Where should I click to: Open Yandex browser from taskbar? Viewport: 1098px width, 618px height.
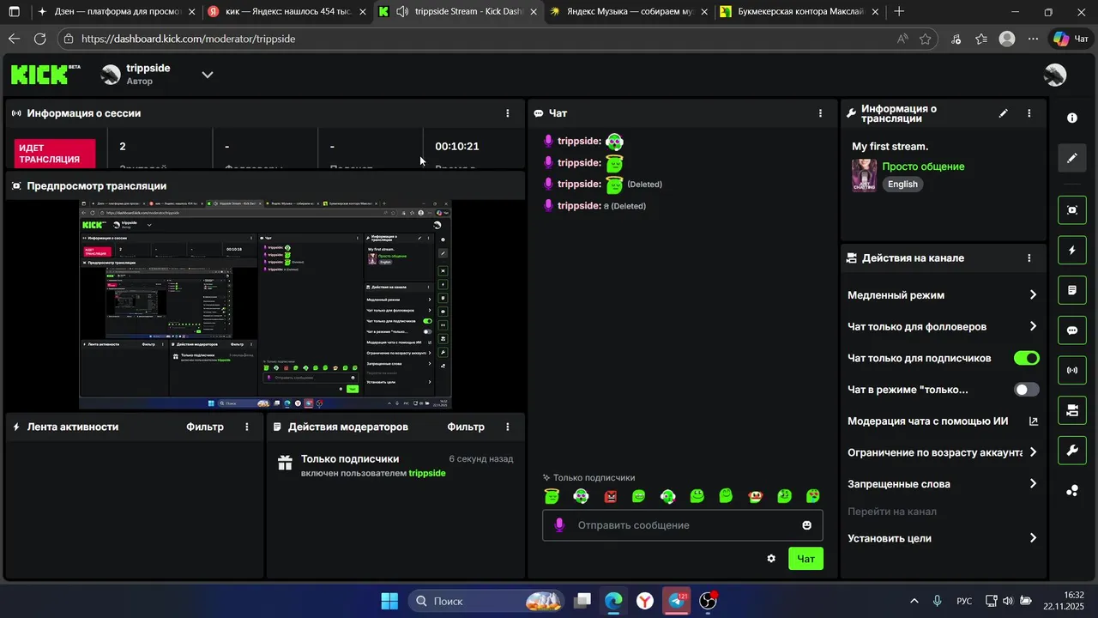(x=645, y=601)
